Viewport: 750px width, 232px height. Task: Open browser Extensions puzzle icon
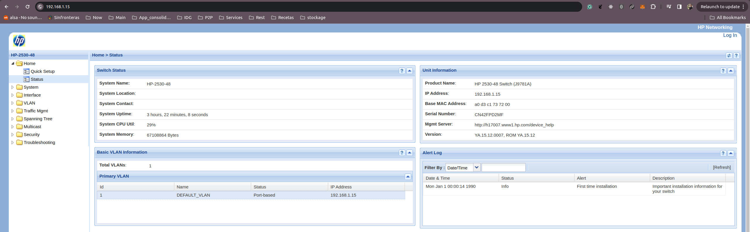pyautogui.click(x=653, y=7)
